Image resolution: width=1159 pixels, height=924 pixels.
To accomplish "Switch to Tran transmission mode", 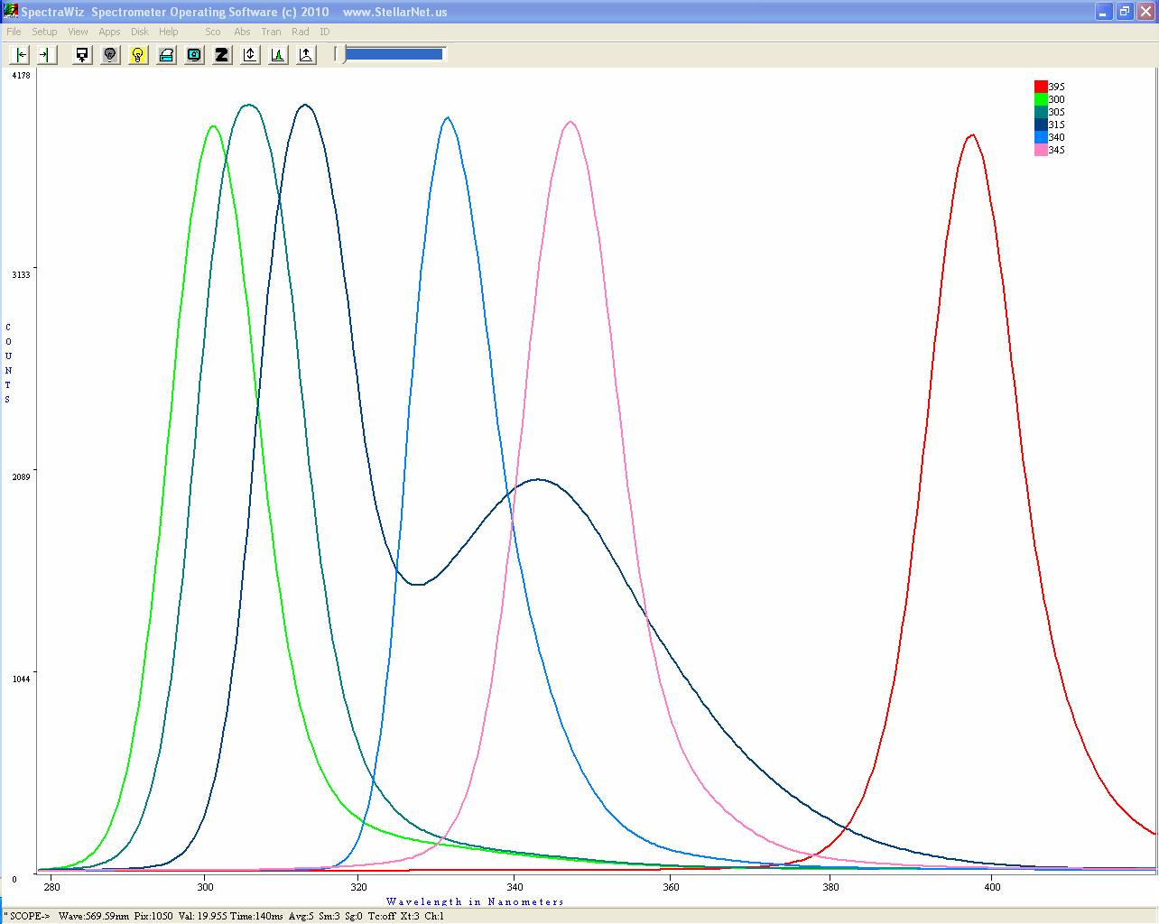I will (x=271, y=32).
